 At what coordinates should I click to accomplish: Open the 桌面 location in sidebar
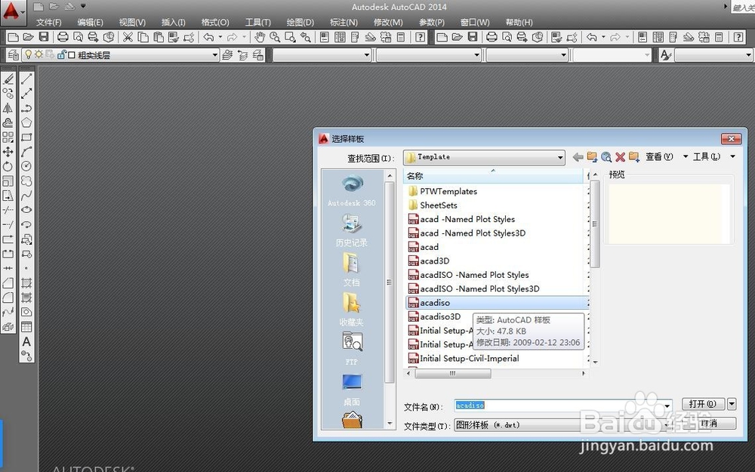(x=352, y=390)
